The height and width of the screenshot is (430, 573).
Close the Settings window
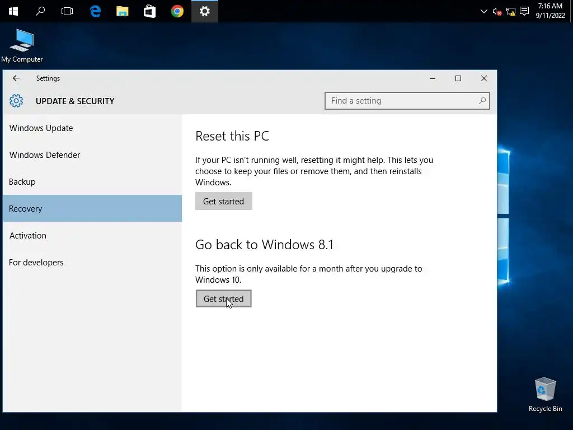(x=484, y=78)
